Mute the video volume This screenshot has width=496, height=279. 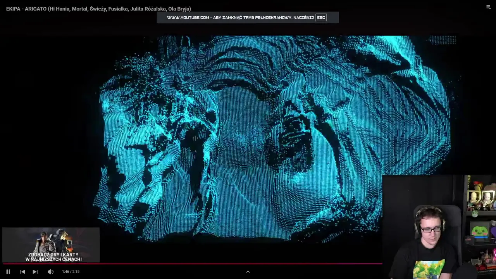pyautogui.click(x=50, y=272)
